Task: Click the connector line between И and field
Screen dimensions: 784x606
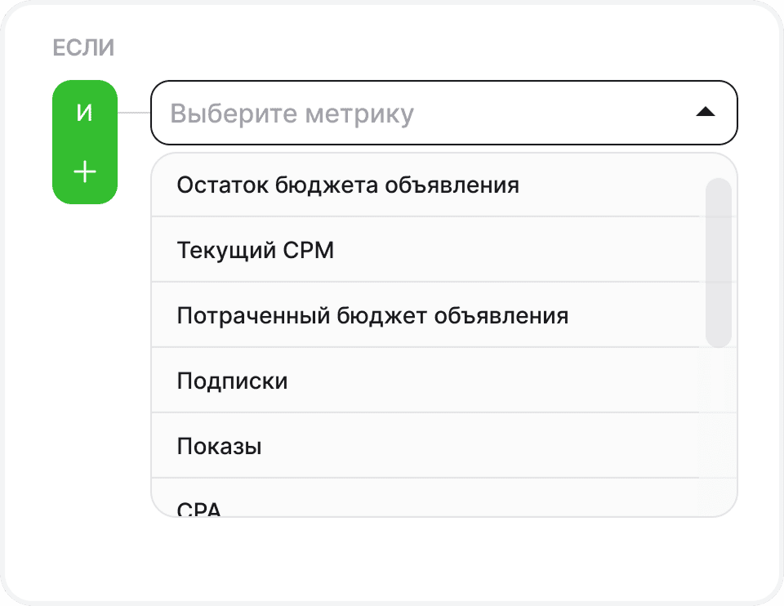Action: point(134,113)
